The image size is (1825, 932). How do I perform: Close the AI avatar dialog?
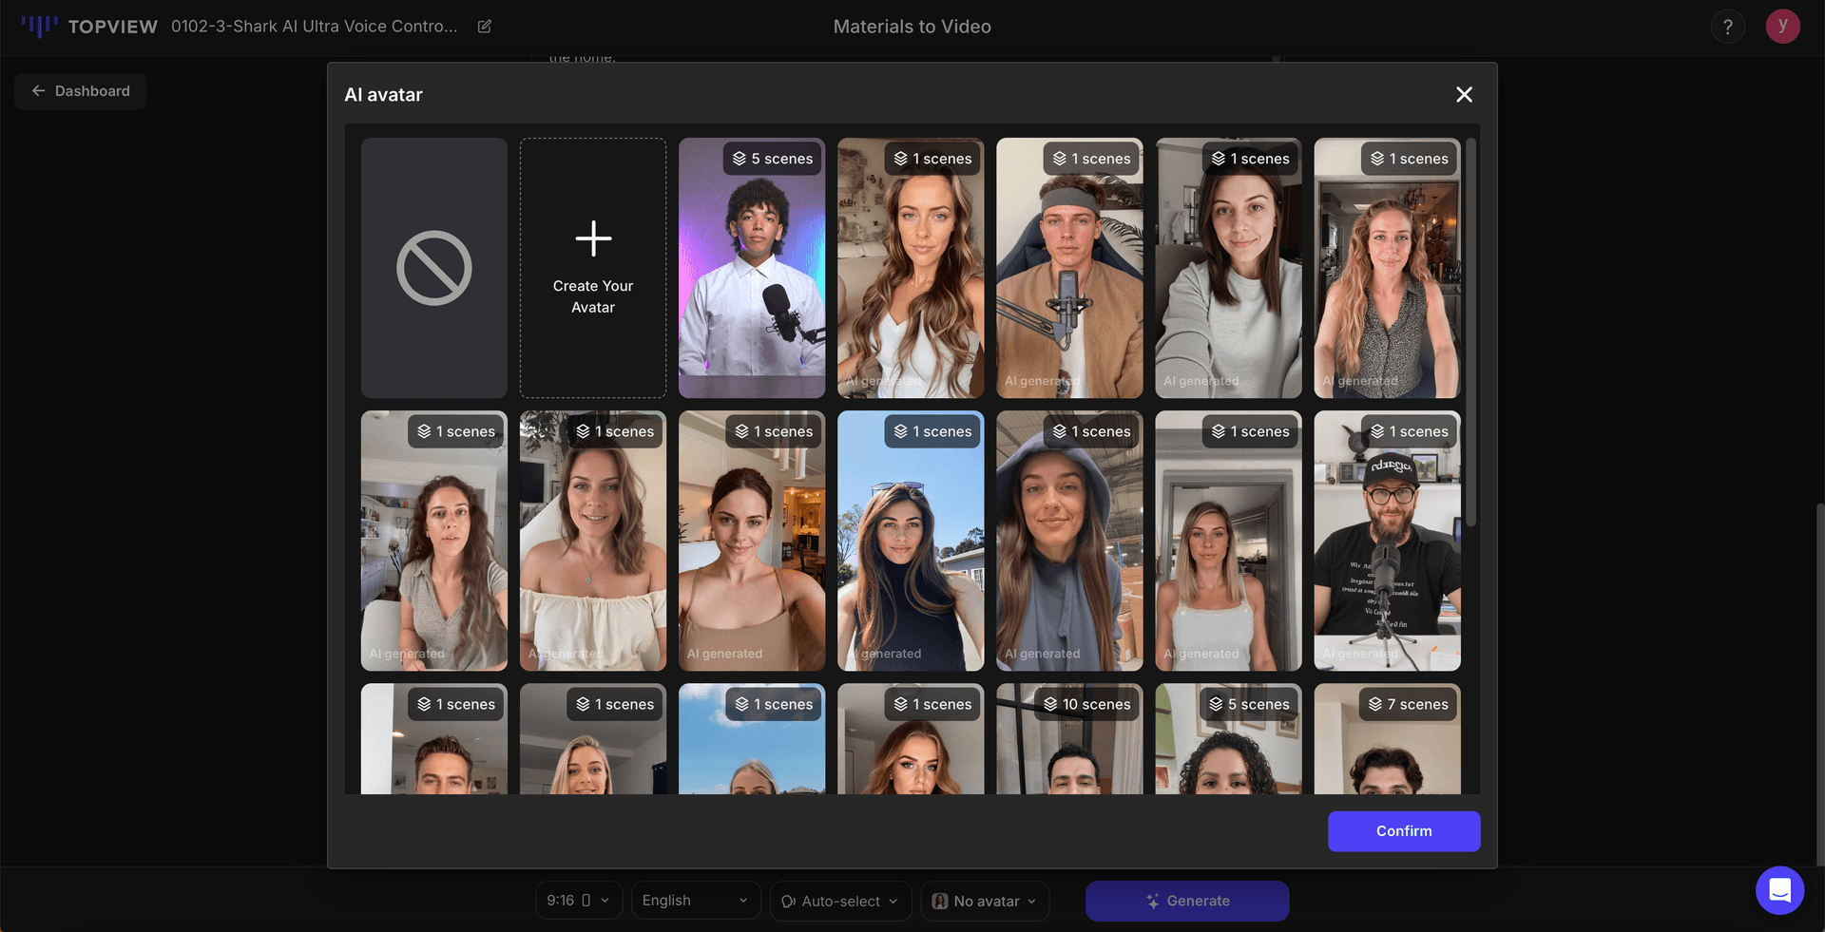1464,95
